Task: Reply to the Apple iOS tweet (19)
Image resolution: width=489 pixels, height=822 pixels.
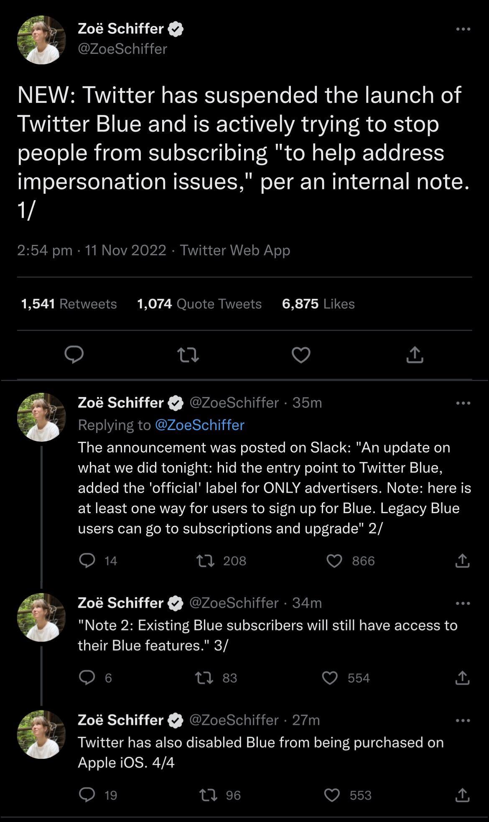Action: pyautogui.click(x=87, y=795)
